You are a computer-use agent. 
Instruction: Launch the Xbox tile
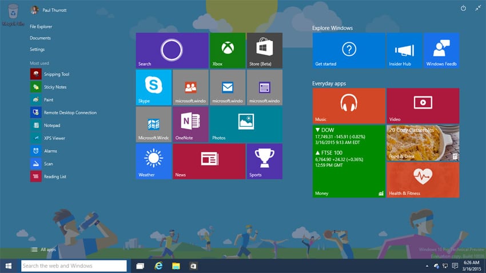(227, 50)
